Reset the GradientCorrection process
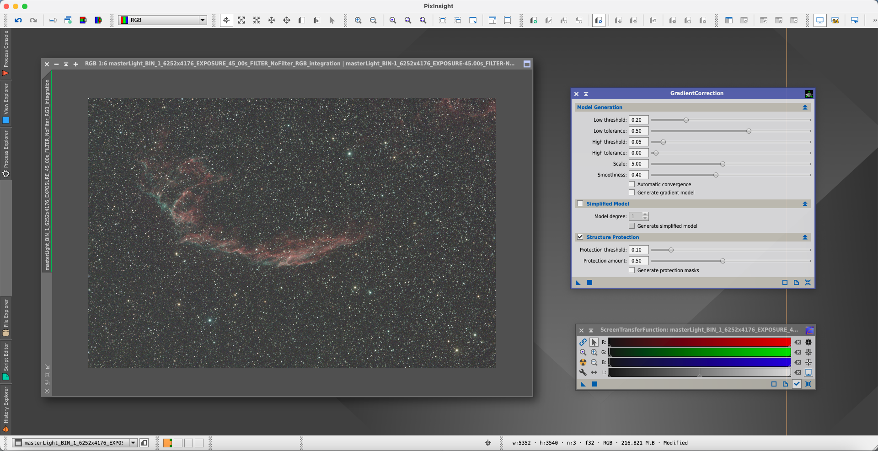 click(x=808, y=283)
